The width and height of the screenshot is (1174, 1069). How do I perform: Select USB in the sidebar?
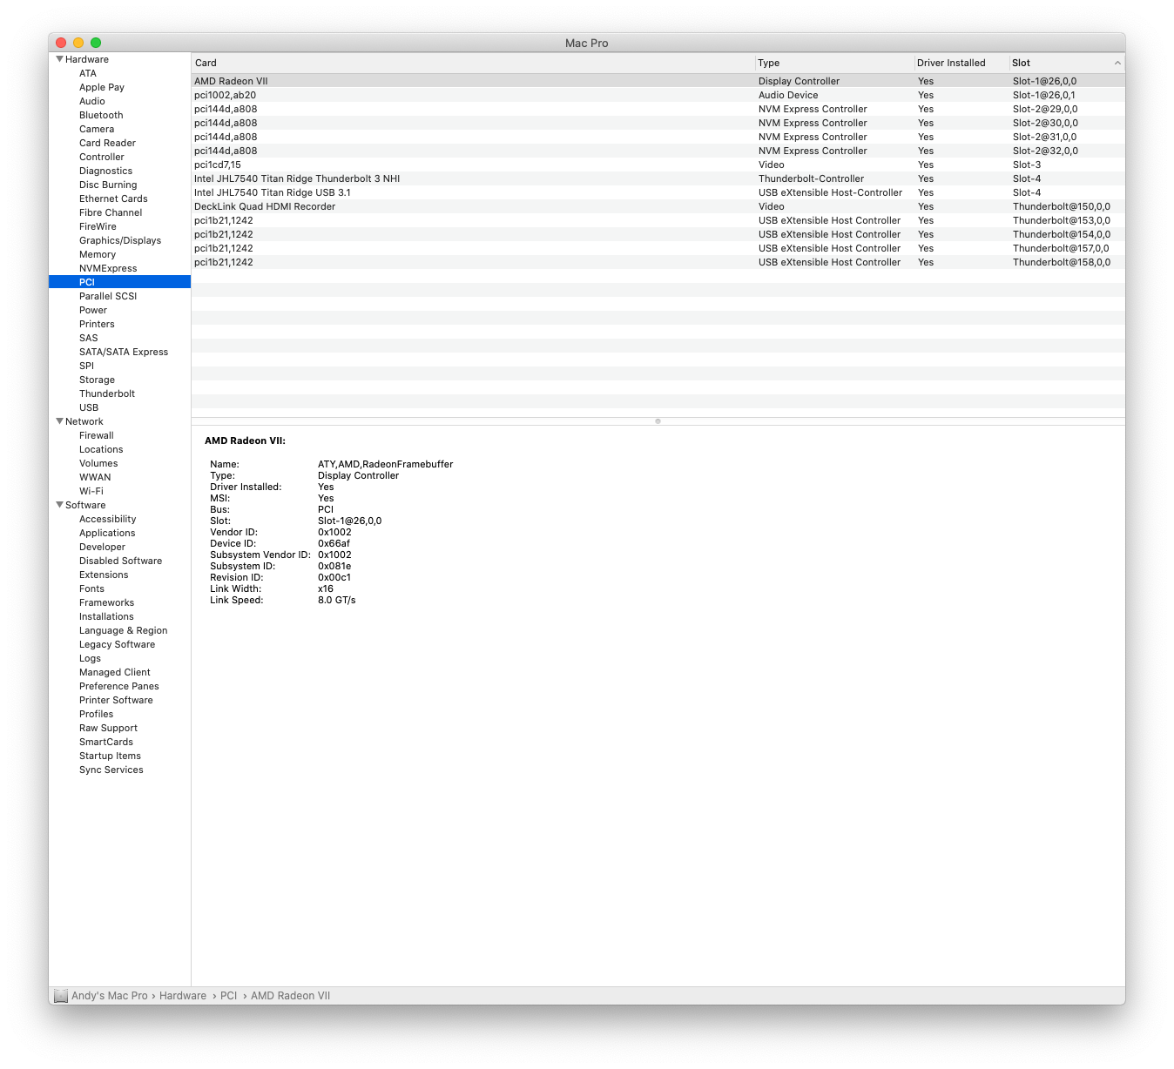[x=89, y=407]
